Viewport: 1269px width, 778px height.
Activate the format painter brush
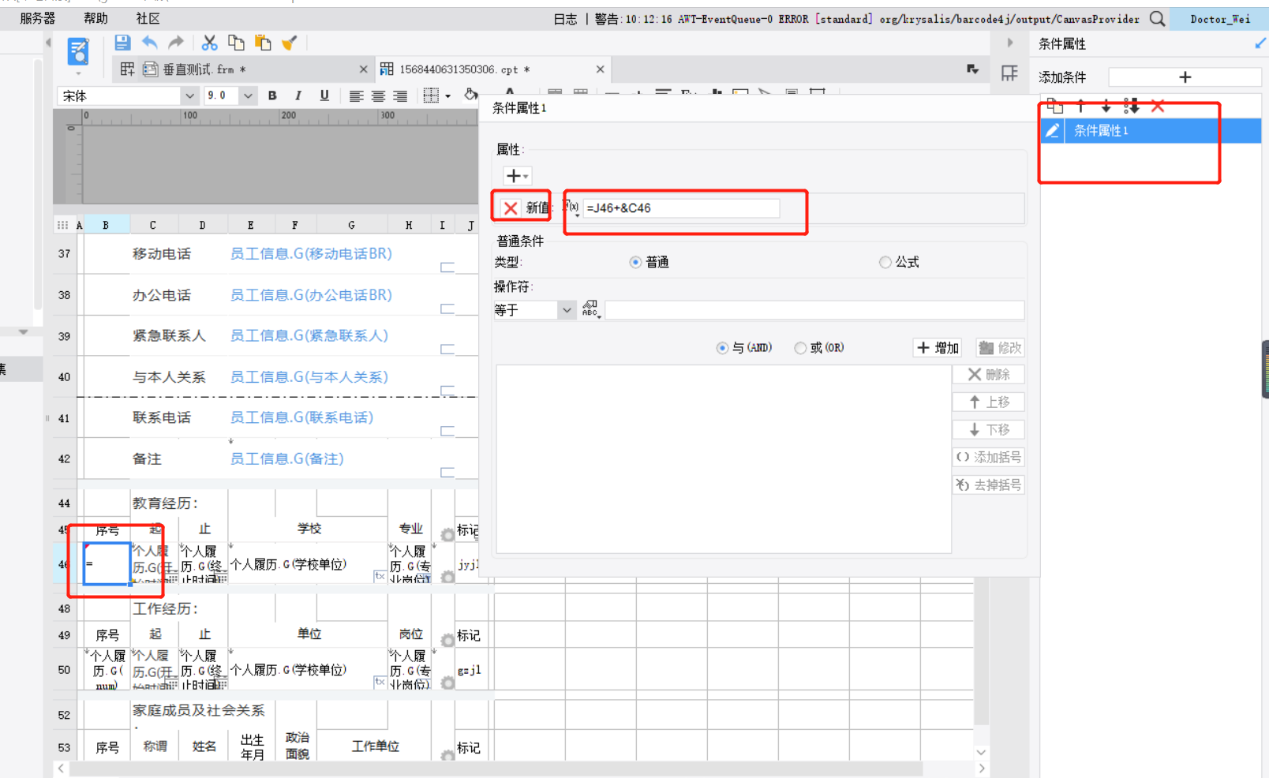[289, 43]
